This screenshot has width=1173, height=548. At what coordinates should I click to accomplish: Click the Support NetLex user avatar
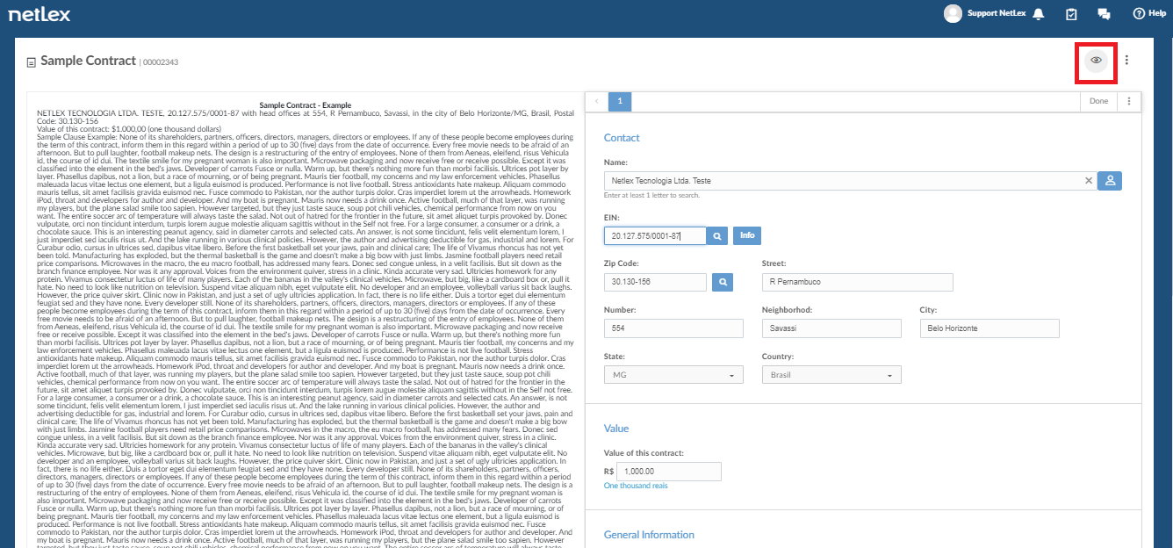coord(953,13)
